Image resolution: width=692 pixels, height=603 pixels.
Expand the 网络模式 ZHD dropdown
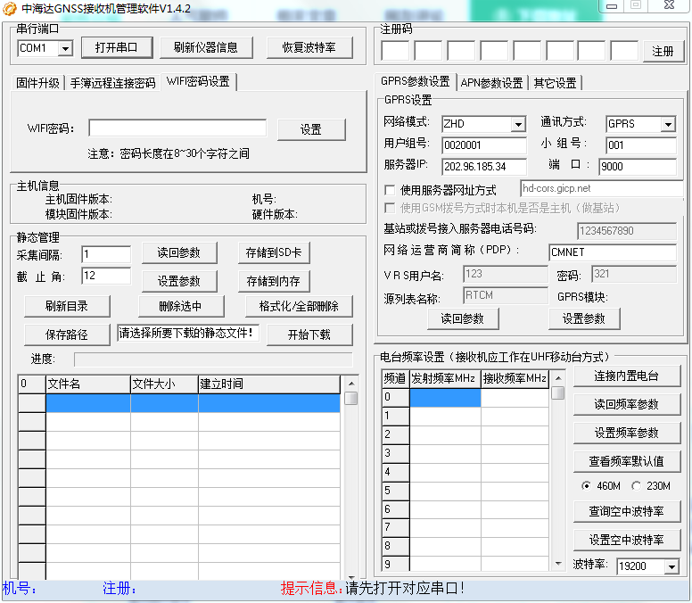tap(518, 124)
